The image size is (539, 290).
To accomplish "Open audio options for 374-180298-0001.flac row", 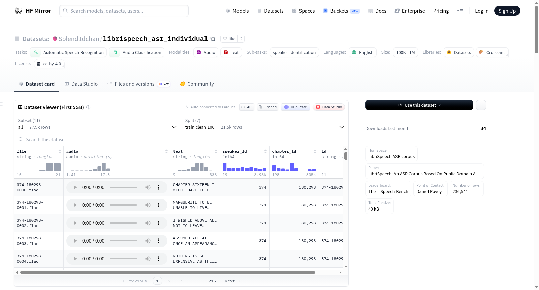I will [x=159, y=205].
